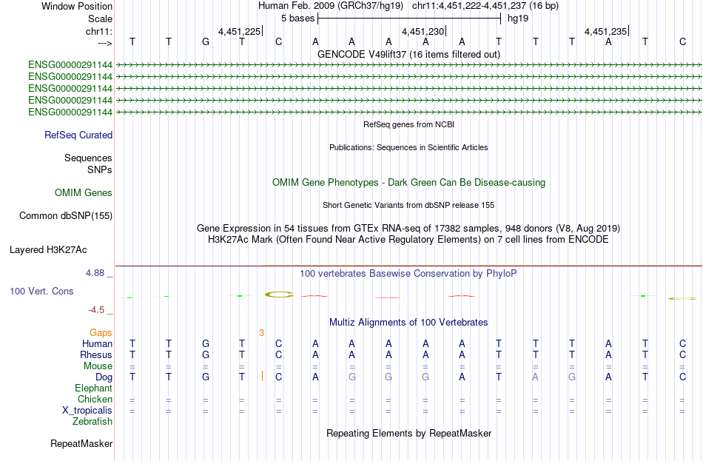Click the SNPs track label

point(100,170)
